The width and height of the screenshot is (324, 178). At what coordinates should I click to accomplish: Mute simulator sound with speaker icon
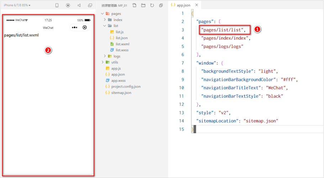(79, 5)
